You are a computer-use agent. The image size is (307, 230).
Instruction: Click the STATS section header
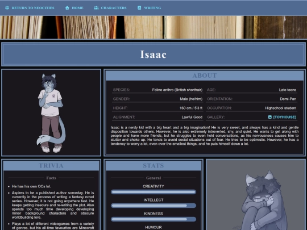click(x=153, y=166)
